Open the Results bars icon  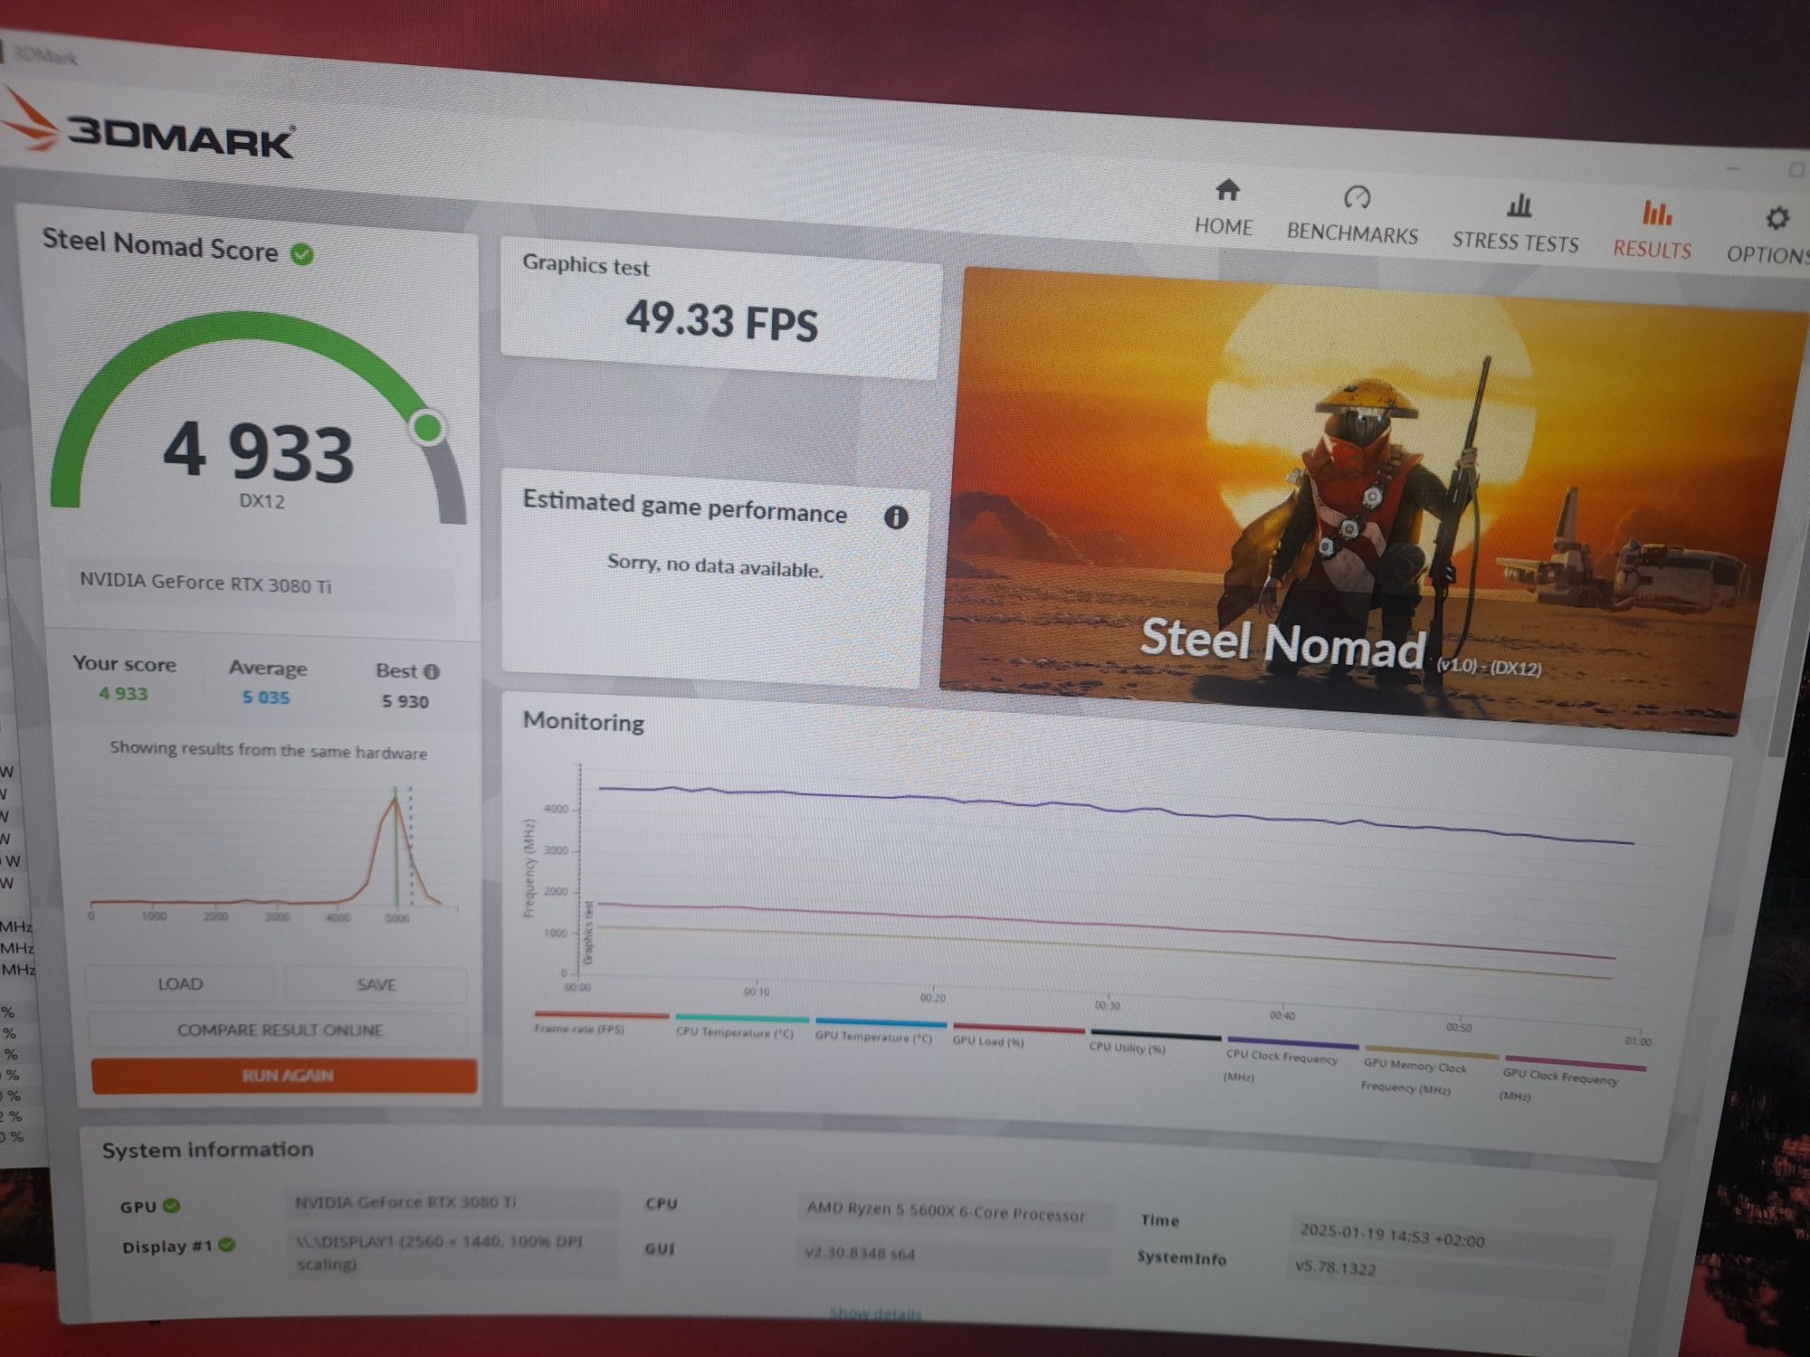coord(1656,213)
